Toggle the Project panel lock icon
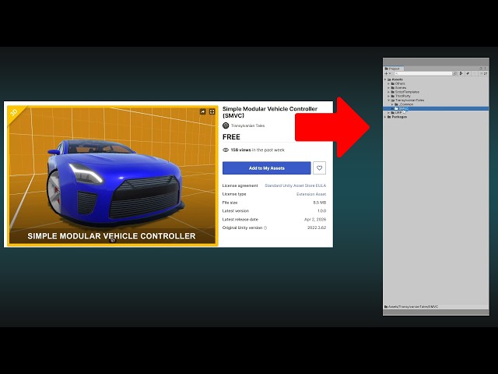The height and width of the screenshot is (374, 498). click(481, 69)
